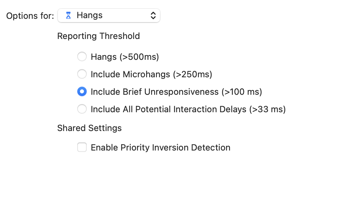The height and width of the screenshot is (211, 340).
Task: Click the 'Include All Potential Interaction Delays' label
Action: coord(168,109)
